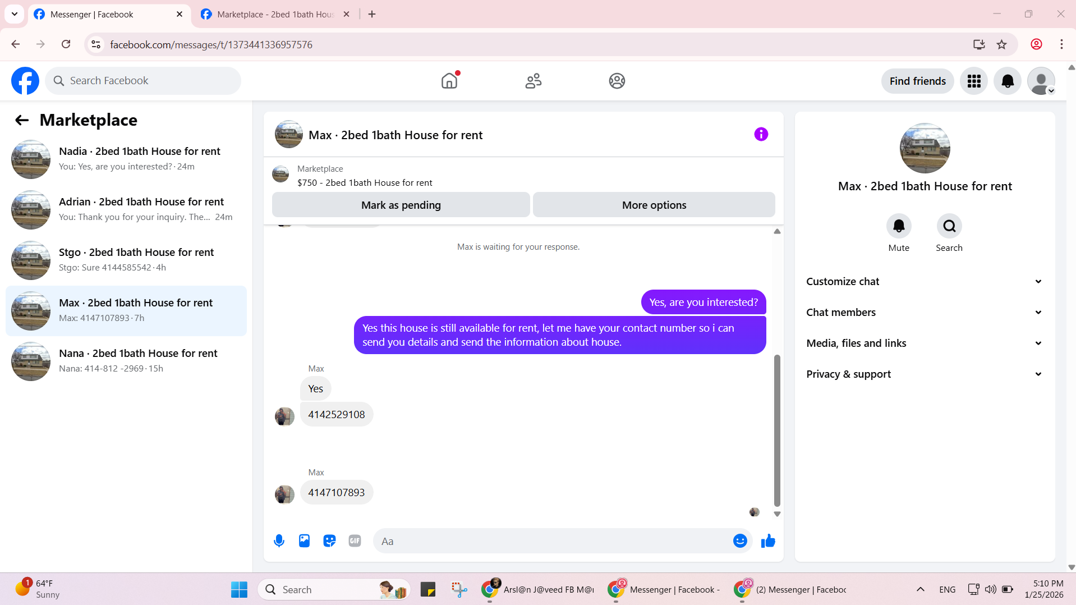Send a thumbs-up like

tap(768, 541)
